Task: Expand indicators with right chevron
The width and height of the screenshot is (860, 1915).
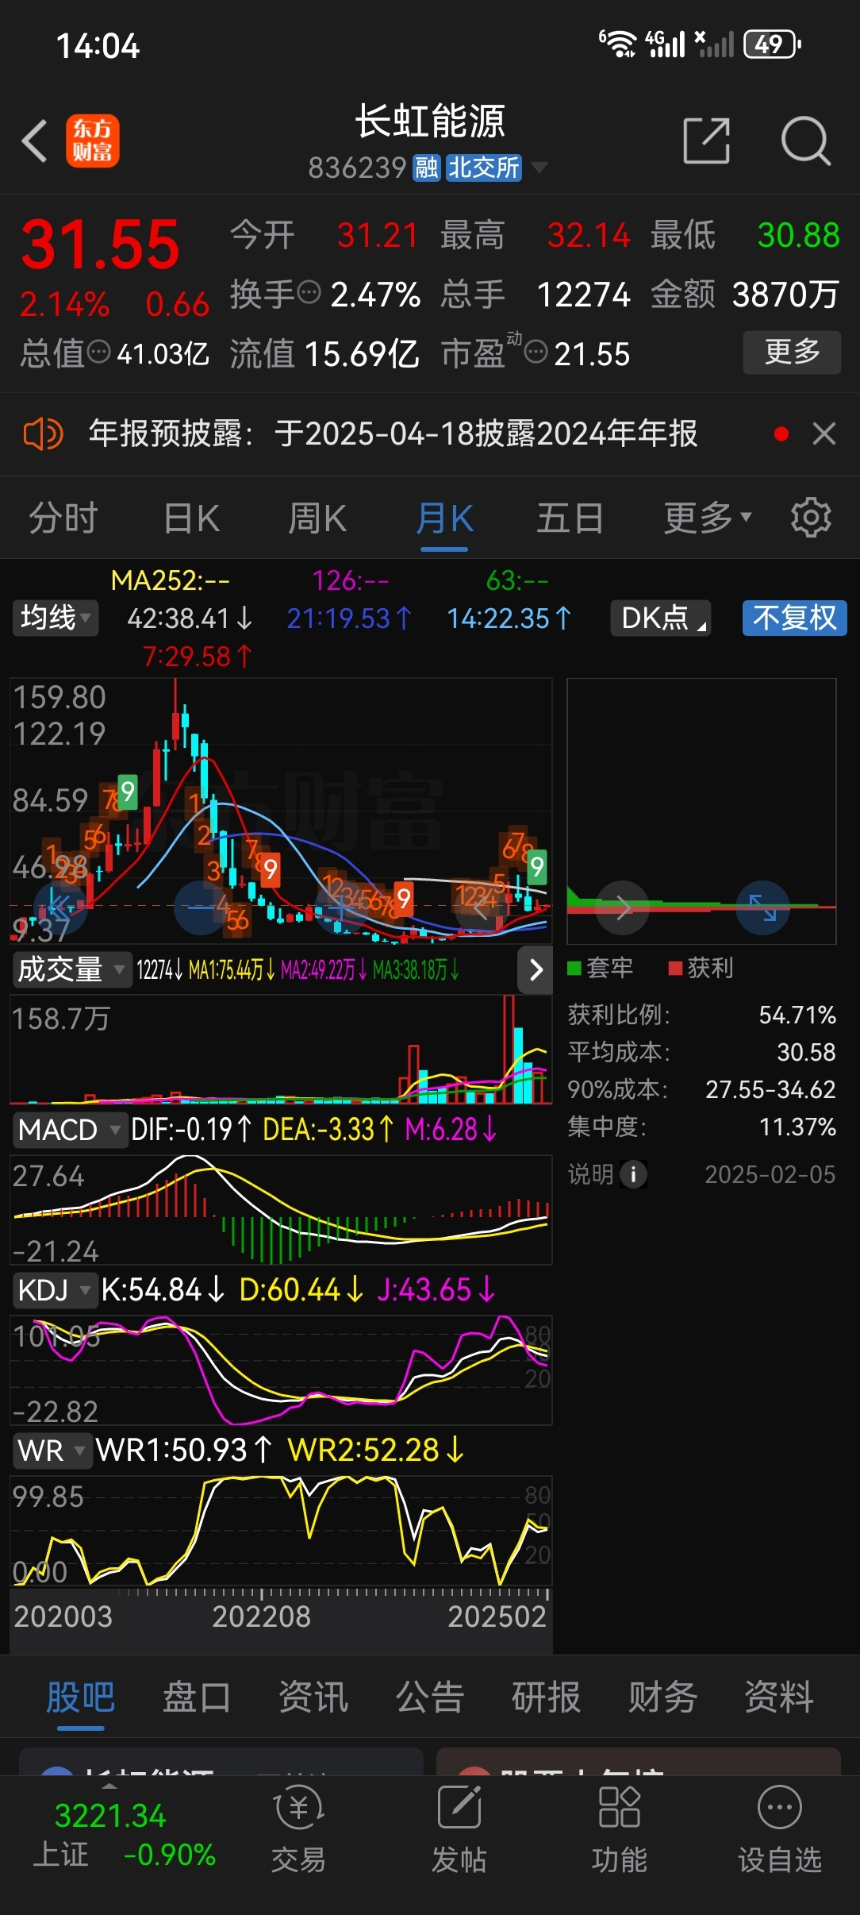Action: point(536,969)
